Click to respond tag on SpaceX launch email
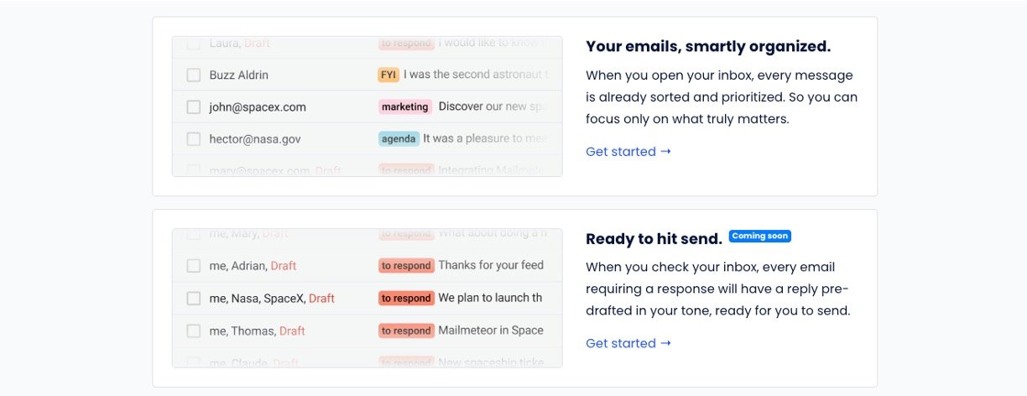1027x396 pixels. 406,299
